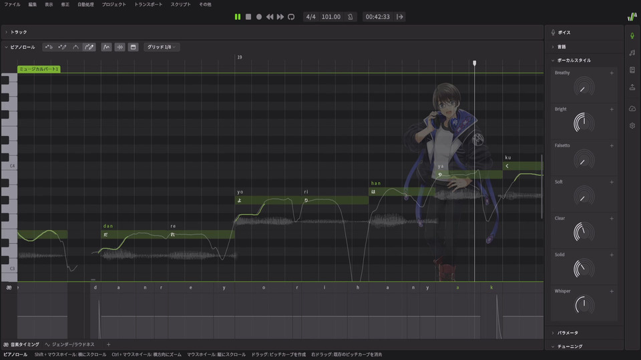
Task: Expand the トラック panel
Action: [x=6, y=32]
